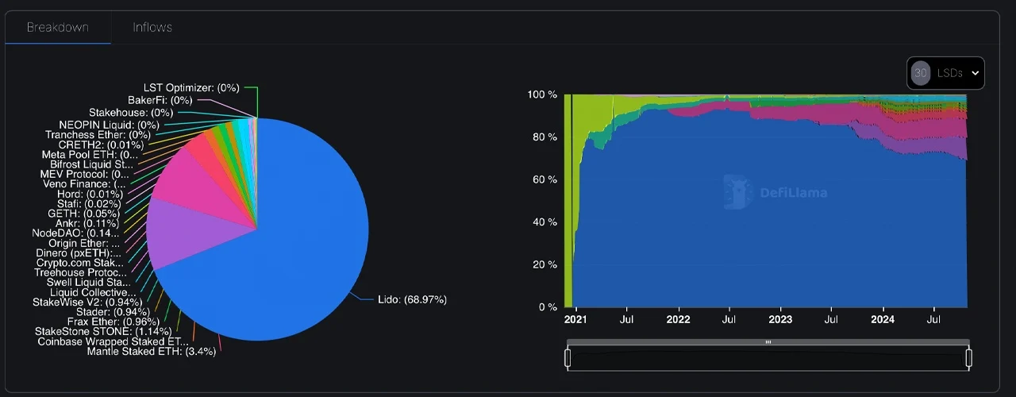The height and width of the screenshot is (397, 1016).
Task: Select the Swell Liquid Sta... label
Action: (x=89, y=282)
